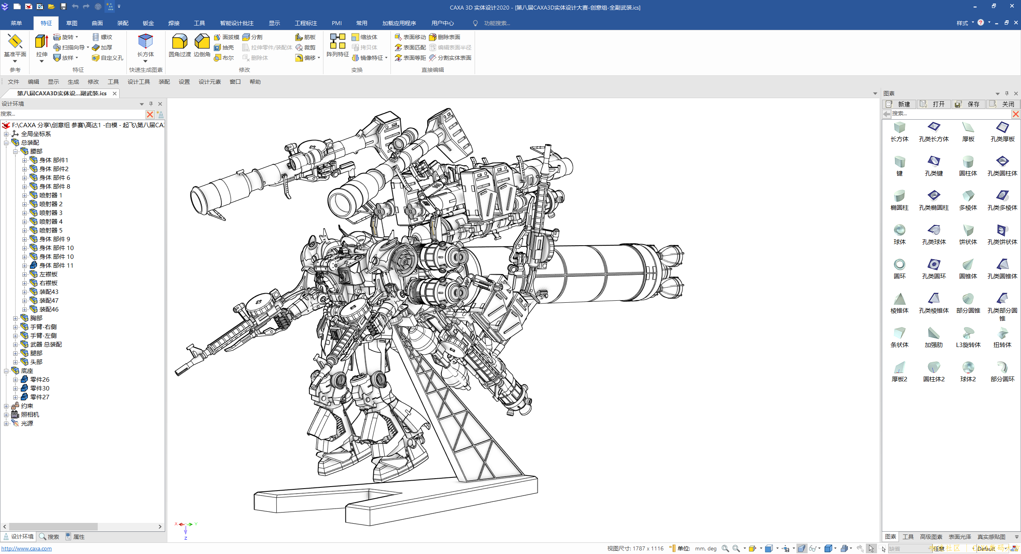Click the 裁剪 trim tool
Screen dimensions: 1021x554
(x=306, y=47)
